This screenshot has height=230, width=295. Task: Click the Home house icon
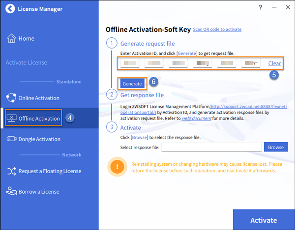tap(11, 38)
